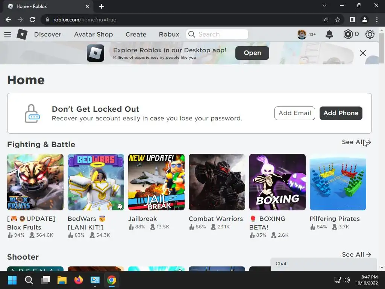Image resolution: width=385 pixels, height=289 pixels.
Task: Open Chrome three-dot menu
Action: (377, 20)
